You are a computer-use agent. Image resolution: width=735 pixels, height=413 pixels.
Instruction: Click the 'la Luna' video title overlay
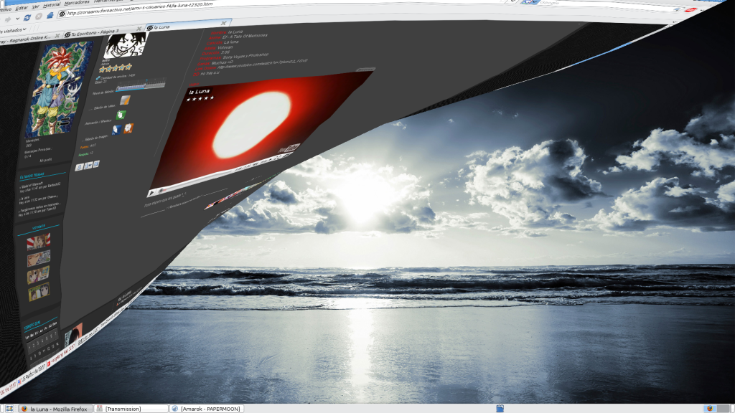(x=200, y=91)
